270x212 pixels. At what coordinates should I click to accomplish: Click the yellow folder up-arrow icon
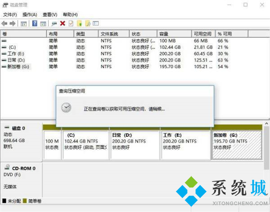pos(80,24)
